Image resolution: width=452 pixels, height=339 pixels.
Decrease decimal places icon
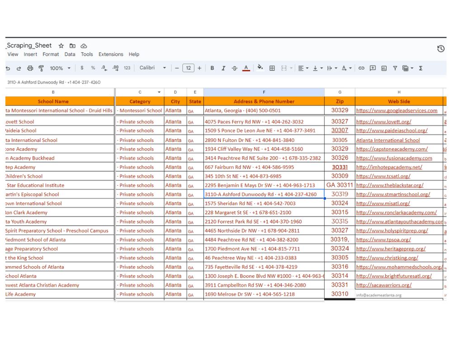tap(104, 68)
